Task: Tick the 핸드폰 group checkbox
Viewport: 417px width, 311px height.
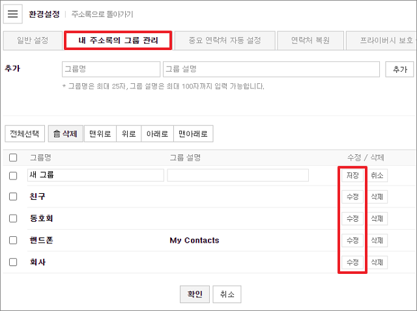Action: coord(13,240)
